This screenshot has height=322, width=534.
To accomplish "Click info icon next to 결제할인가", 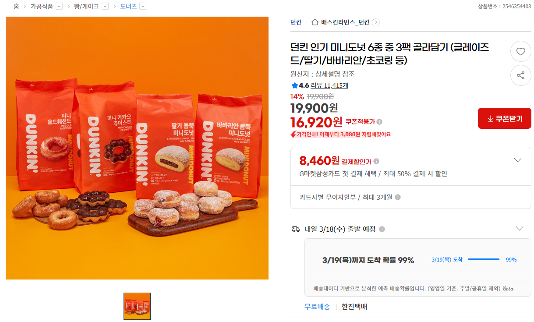I will (x=376, y=161).
